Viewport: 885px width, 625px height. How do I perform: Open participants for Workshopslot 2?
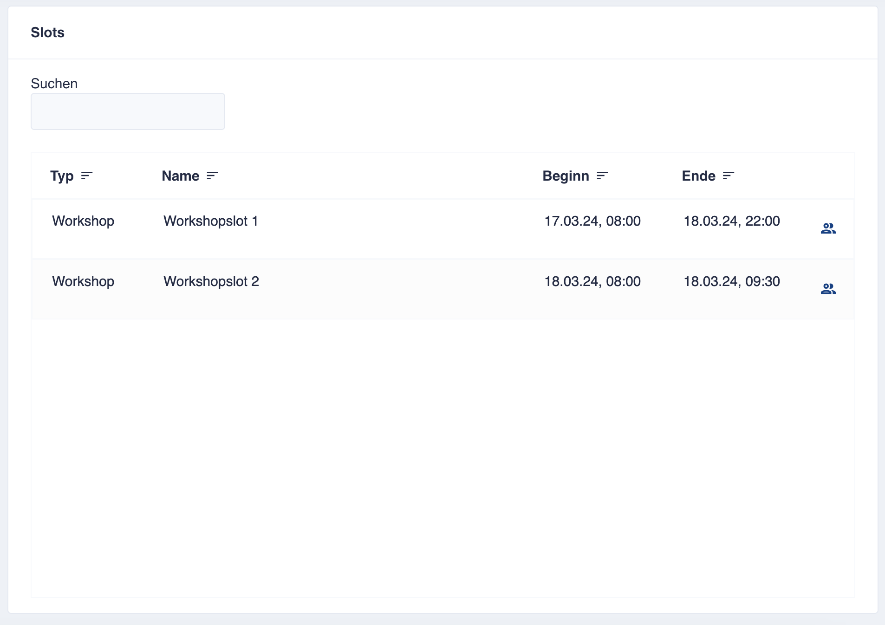pyautogui.click(x=828, y=289)
